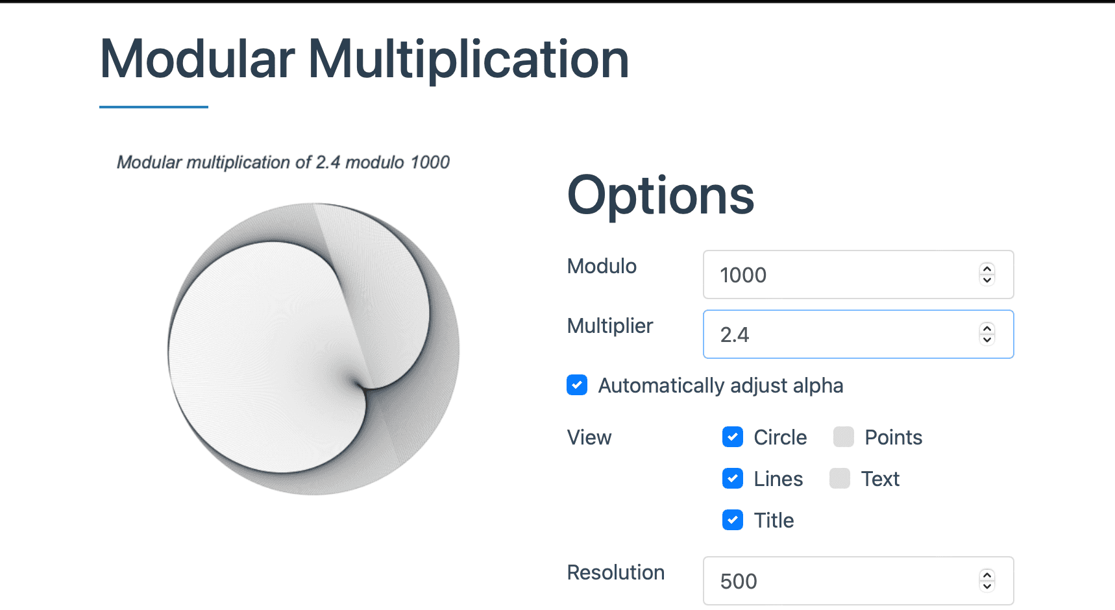
Task: Increase the Resolution using its stepper arrow
Action: pyautogui.click(x=986, y=576)
